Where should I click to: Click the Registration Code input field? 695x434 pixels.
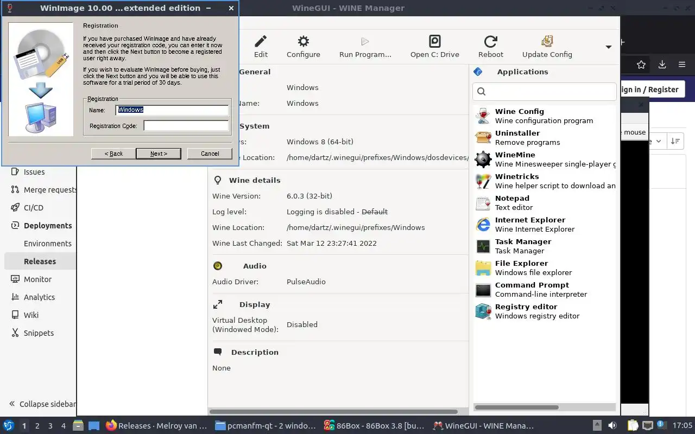pyautogui.click(x=186, y=125)
